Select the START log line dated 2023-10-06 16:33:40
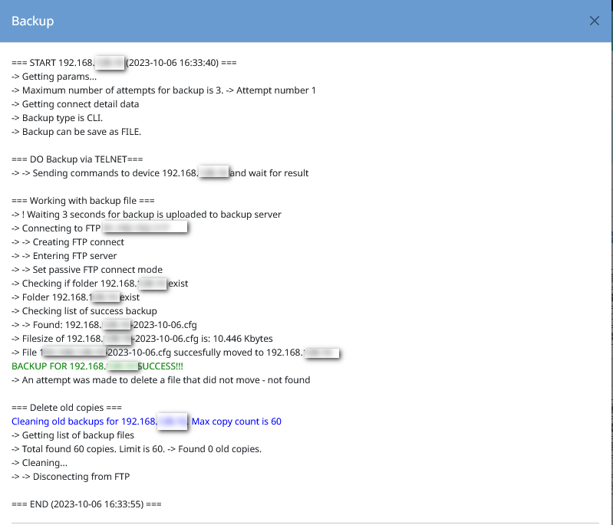613x525 pixels. click(124, 63)
